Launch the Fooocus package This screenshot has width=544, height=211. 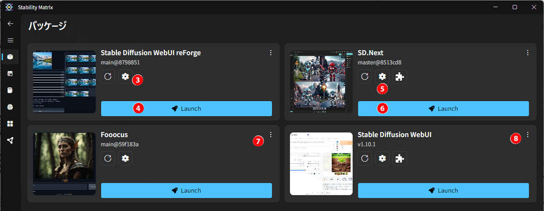coord(186,191)
